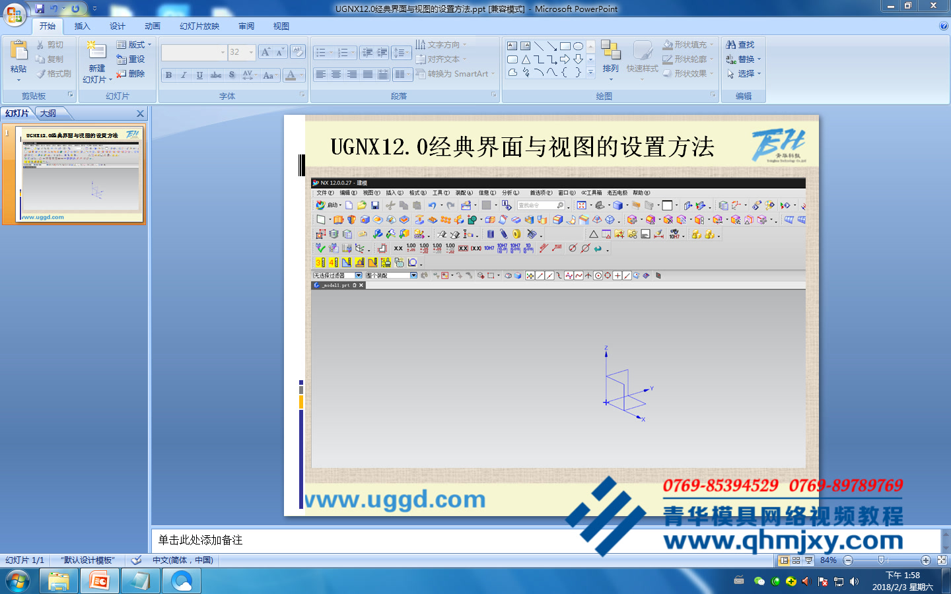Open the change case Aa dropdown

click(x=270, y=75)
